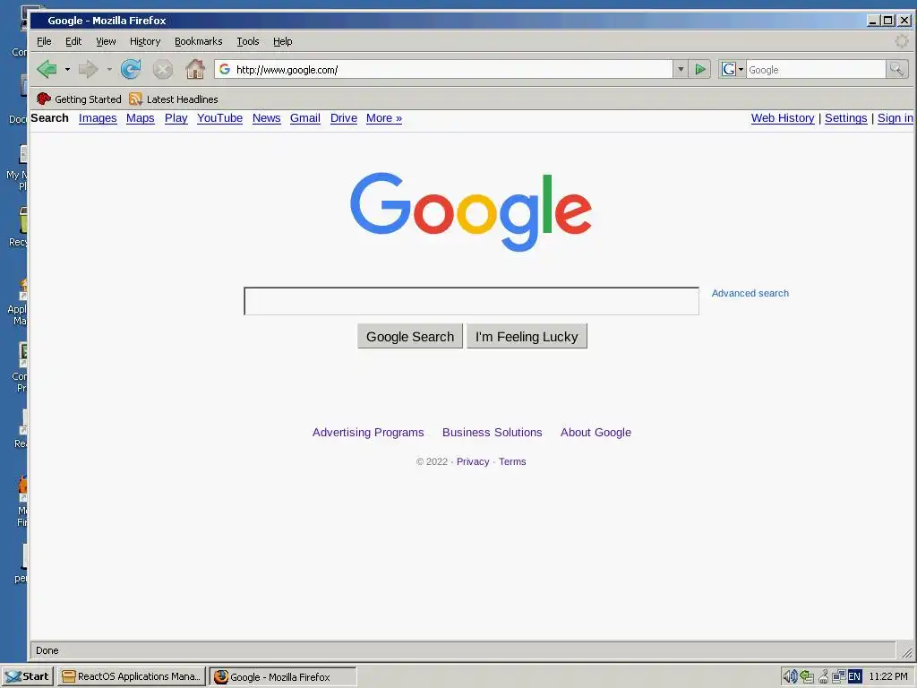Open the History menu
This screenshot has height=688, width=917.
tap(145, 41)
